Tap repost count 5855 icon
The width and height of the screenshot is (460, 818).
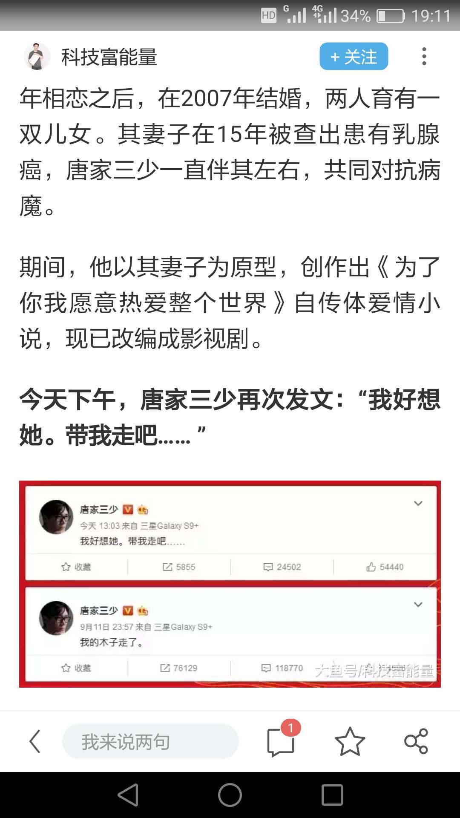point(167,567)
